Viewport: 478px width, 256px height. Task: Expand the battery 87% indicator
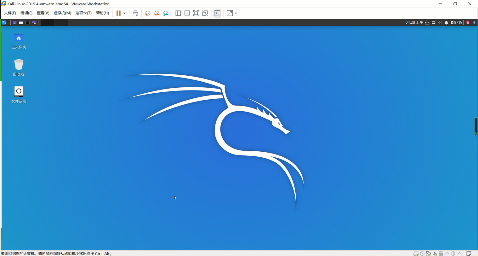(x=456, y=22)
